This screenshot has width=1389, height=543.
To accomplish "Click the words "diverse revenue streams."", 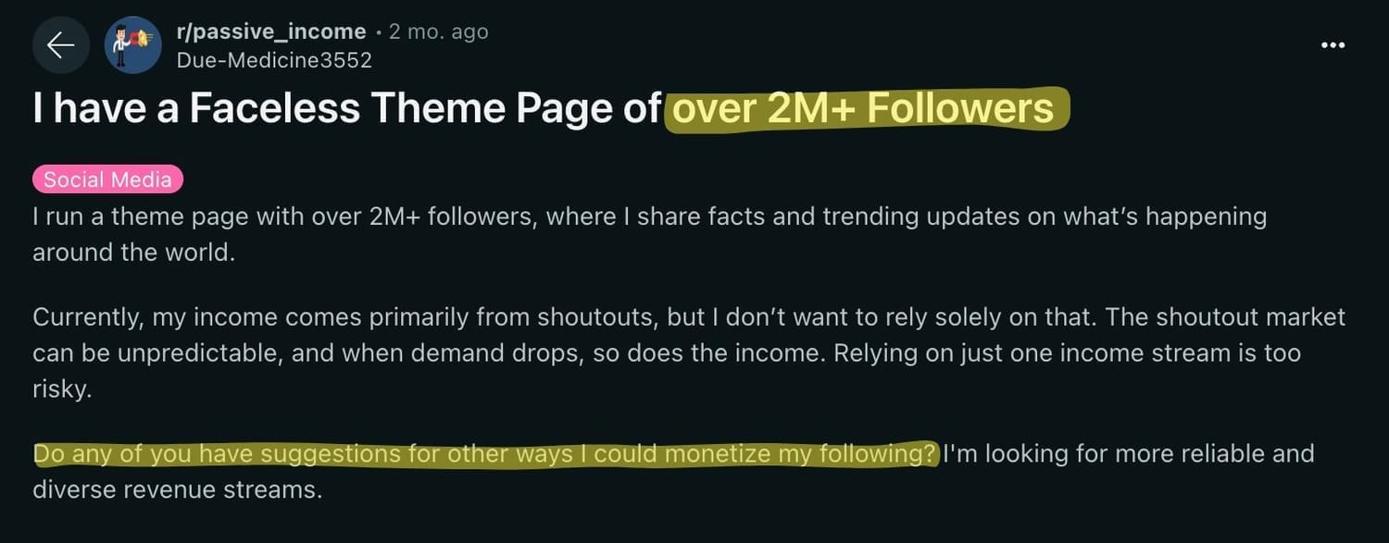I will coord(178,489).
